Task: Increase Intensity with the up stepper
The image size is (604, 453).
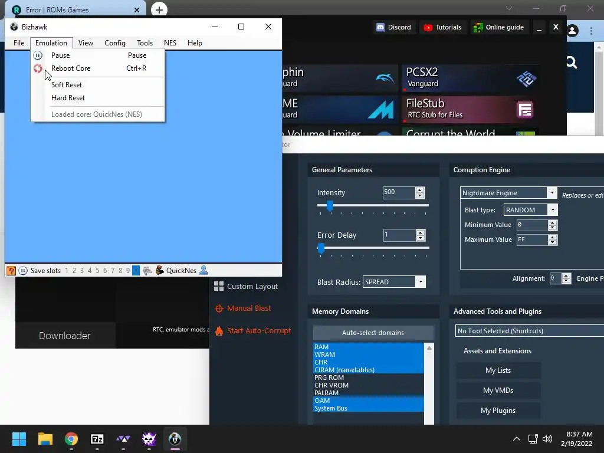Action: 420,189
